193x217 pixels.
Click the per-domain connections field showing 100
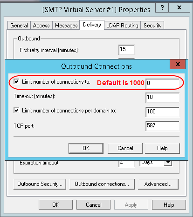pos(163,112)
